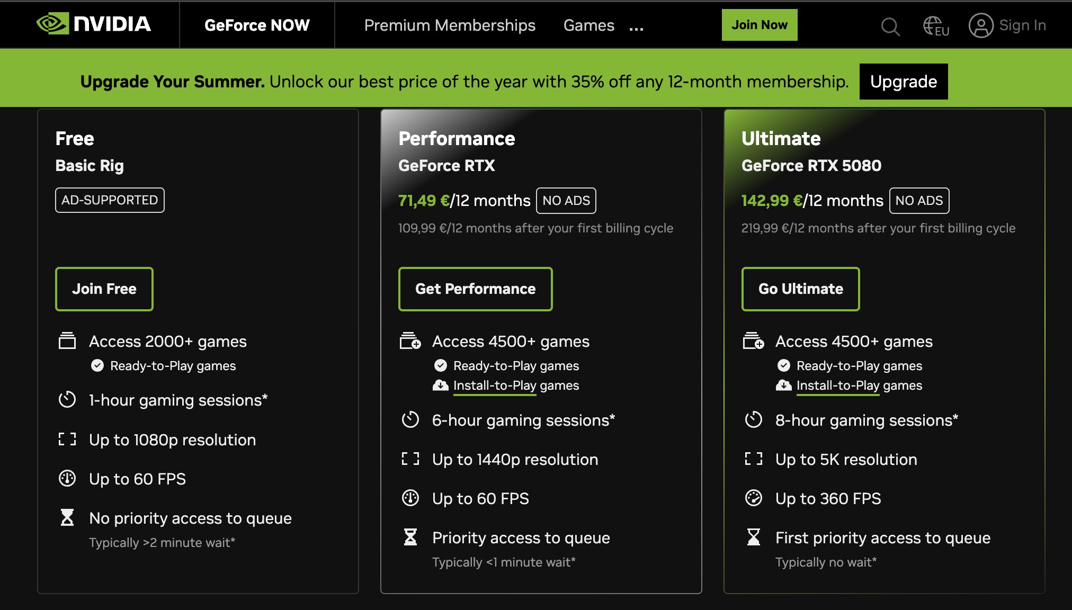The width and height of the screenshot is (1072, 610).
Task: Click the Go Ultimate button
Action: click(800, 289)
